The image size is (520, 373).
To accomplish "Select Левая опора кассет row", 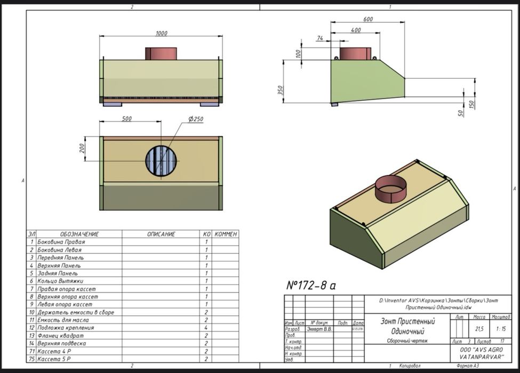I will pyautogui.click(x=133, y=304).
